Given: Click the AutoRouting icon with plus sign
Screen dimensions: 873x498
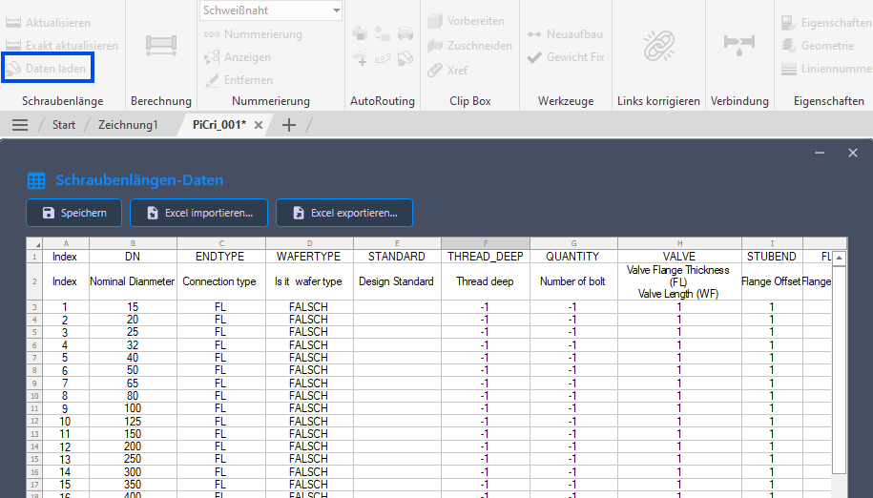Looking at the screenshot, I should click(x=360, y=57).
